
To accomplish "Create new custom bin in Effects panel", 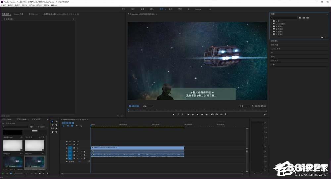I will pyautogui.click(x=322, y=37).
